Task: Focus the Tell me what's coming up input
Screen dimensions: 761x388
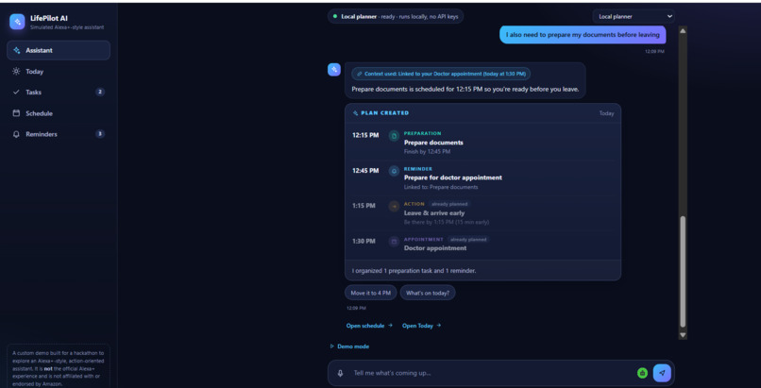Action: pos(490,373)
